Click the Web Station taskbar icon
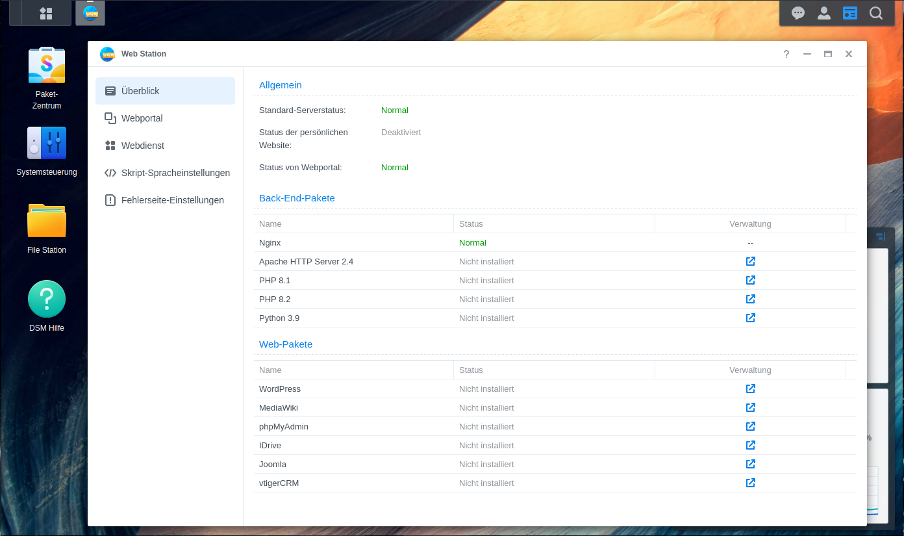 pyautogui.click(x=90, y=13)
